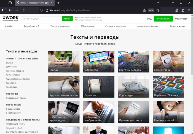Focus the "Найти услуги" search field
Viewport: 193px width, 134px height.
[41, 19]
